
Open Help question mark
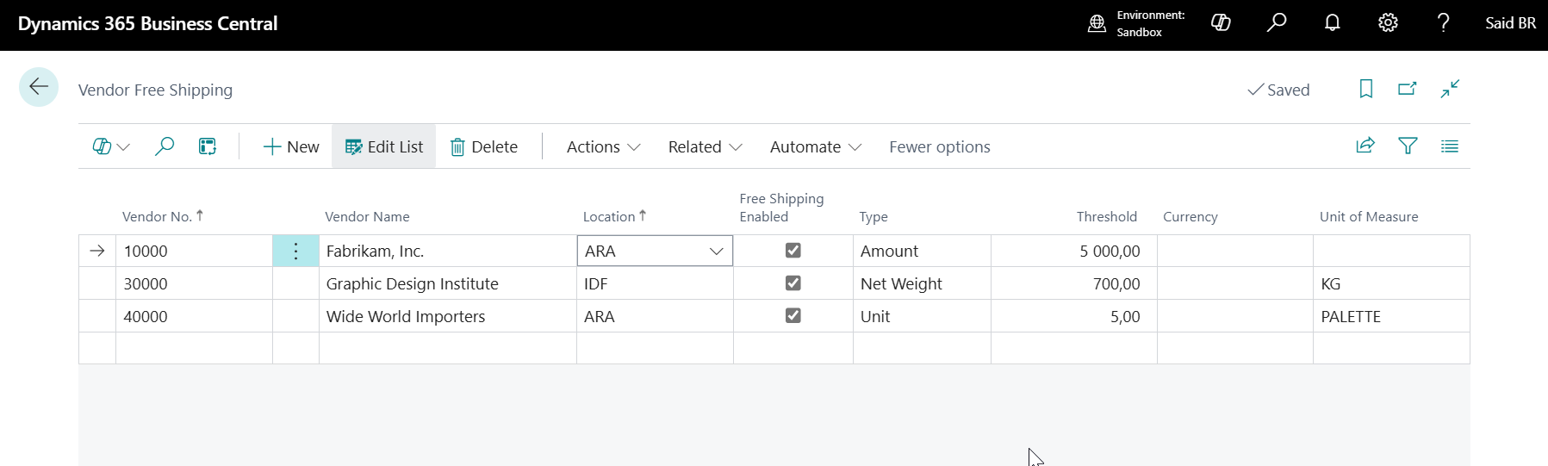[x=1444, y=23]
